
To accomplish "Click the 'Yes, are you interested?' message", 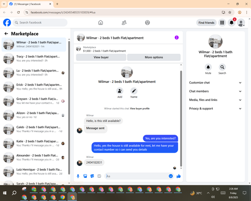I will (x=160, y=138).
